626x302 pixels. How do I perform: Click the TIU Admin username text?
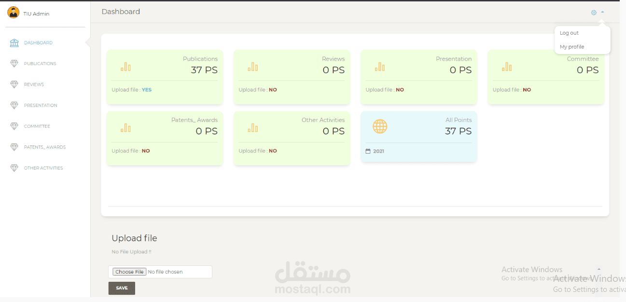tap(36, 13)
